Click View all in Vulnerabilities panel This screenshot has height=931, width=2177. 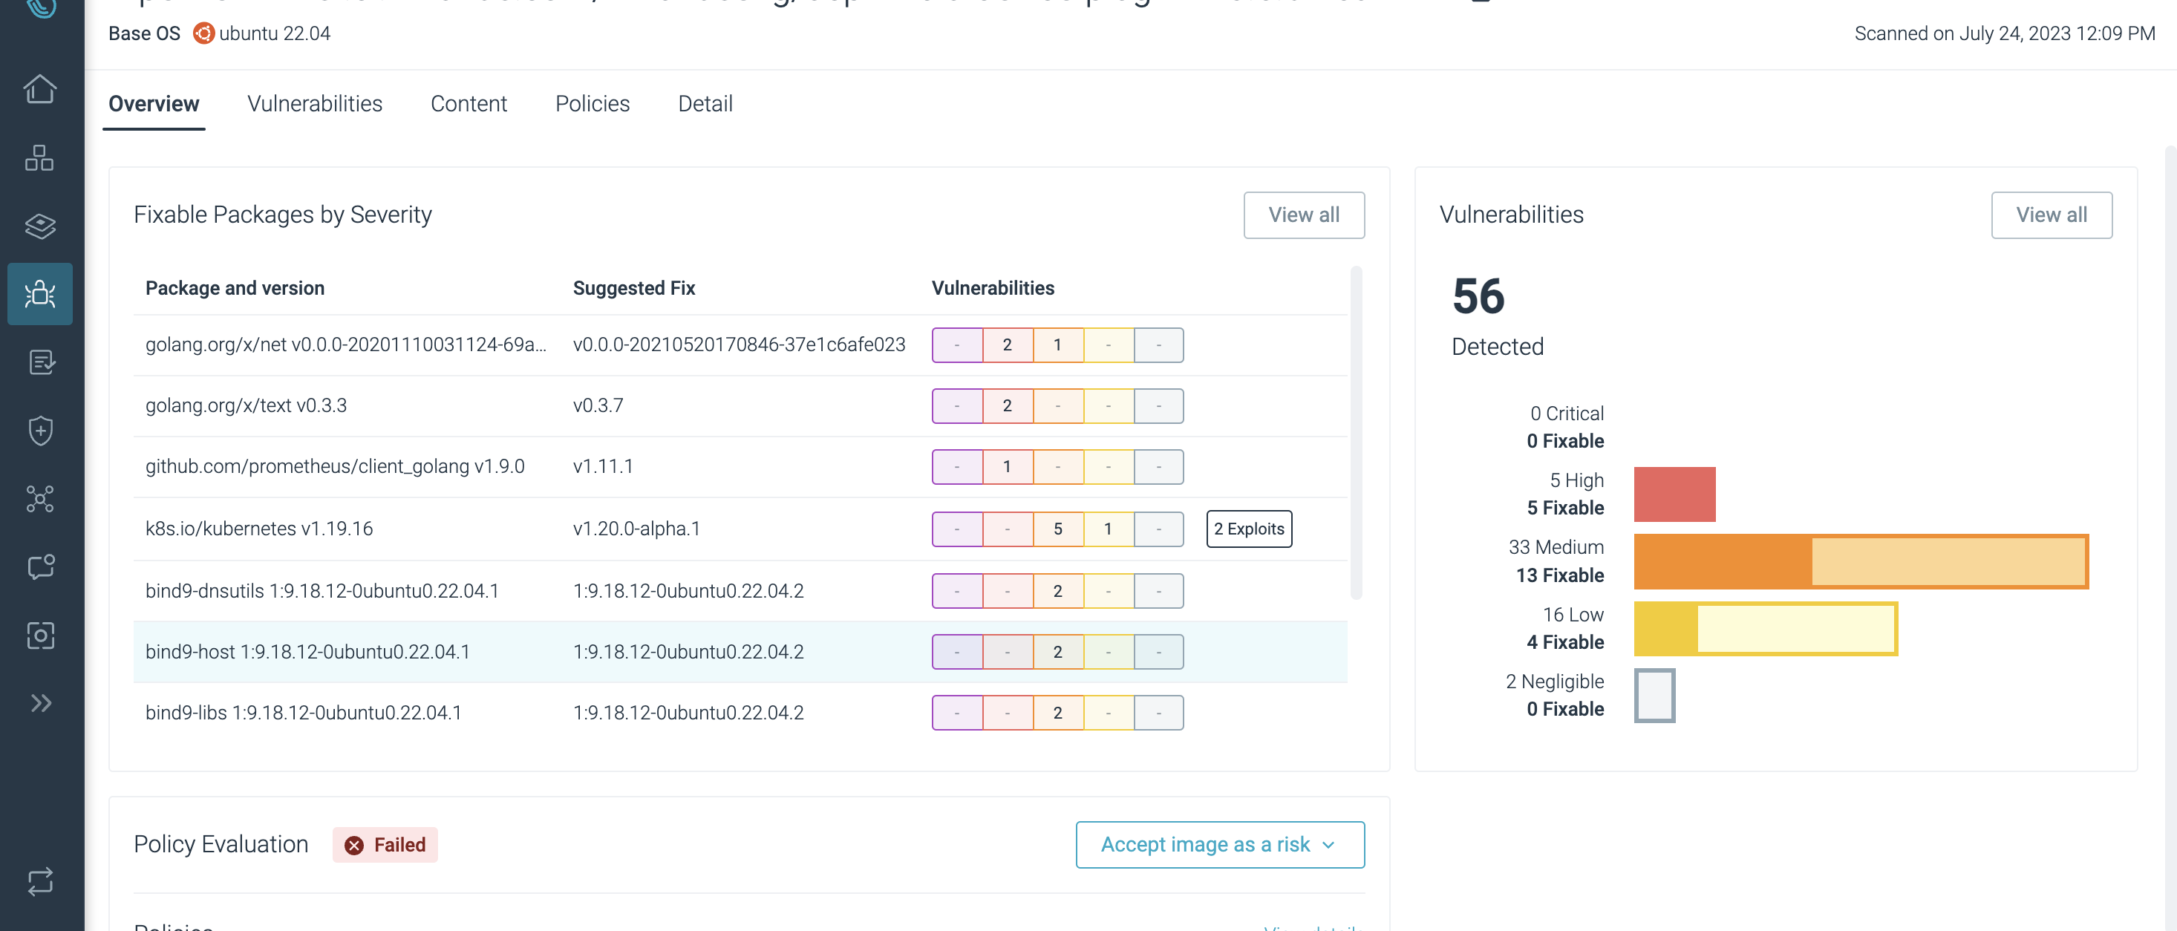pyautogui.click(x=2052, y=215)
